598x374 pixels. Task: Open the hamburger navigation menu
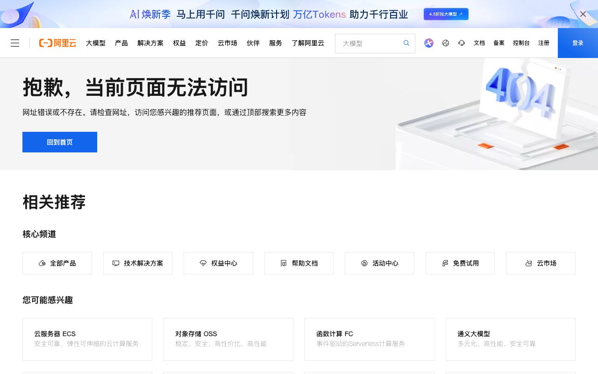pos(15,43)
